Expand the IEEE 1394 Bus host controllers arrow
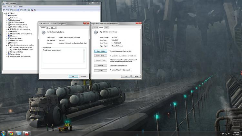Image resolution: width=242 pixels, height=136 pixels. coord(6,29)
